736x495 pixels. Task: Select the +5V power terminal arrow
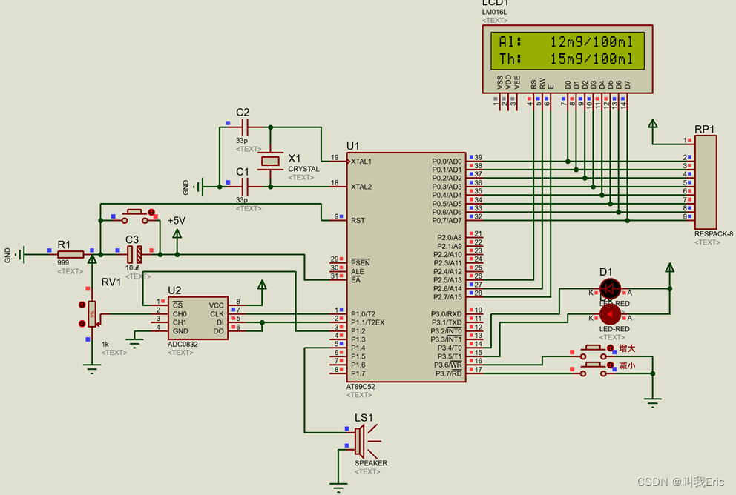[x=177, y=233]
